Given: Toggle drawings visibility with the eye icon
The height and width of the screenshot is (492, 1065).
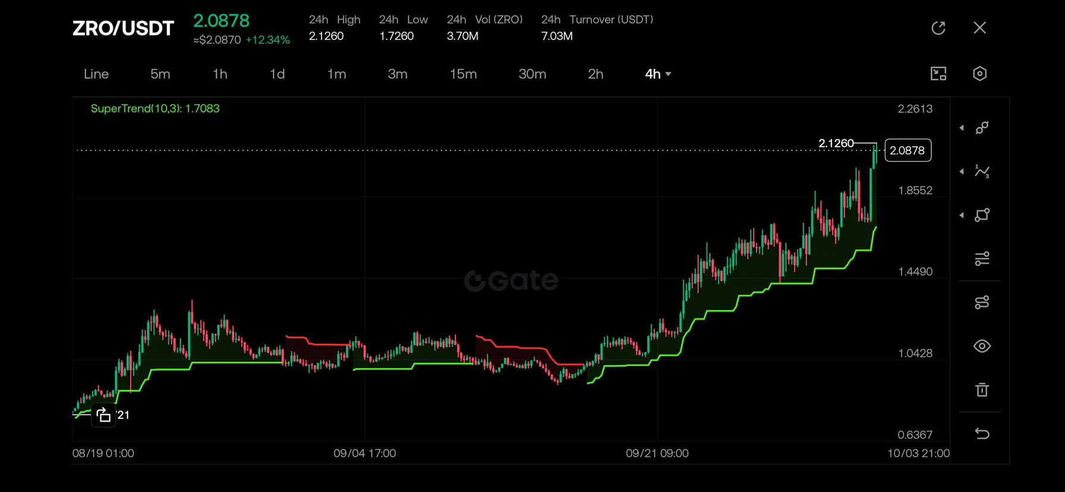Looking at the screenshot, I should tap(982, 346).
